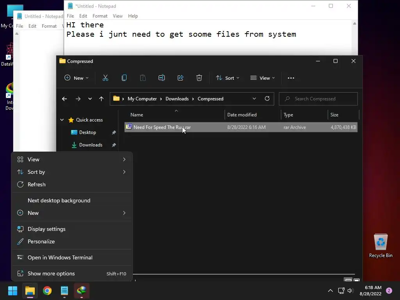
Task: Switch to Notepad via taskbar icon
Action: click(x=64, y=291)
